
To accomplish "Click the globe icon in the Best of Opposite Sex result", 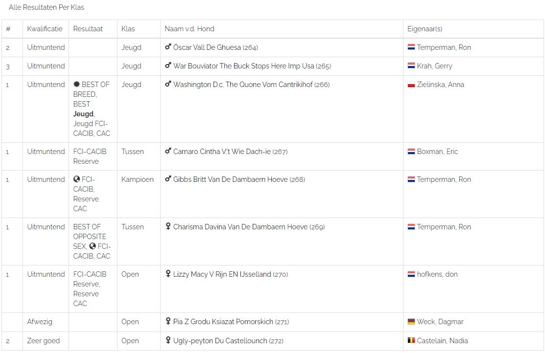I will 93,246.
